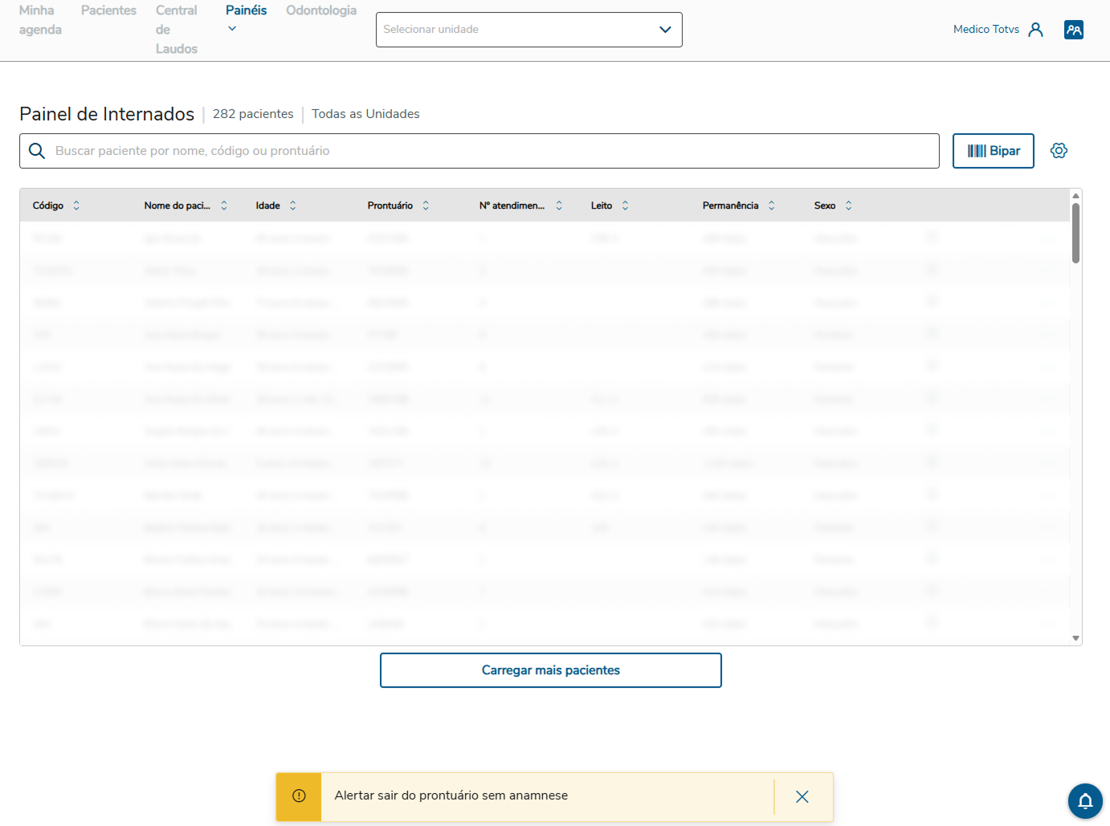Click the "Leito" column header label

602,205
